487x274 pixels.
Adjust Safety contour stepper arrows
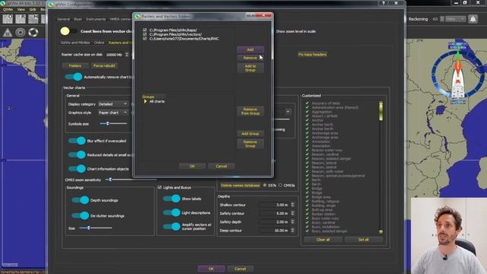click(292, 213)
